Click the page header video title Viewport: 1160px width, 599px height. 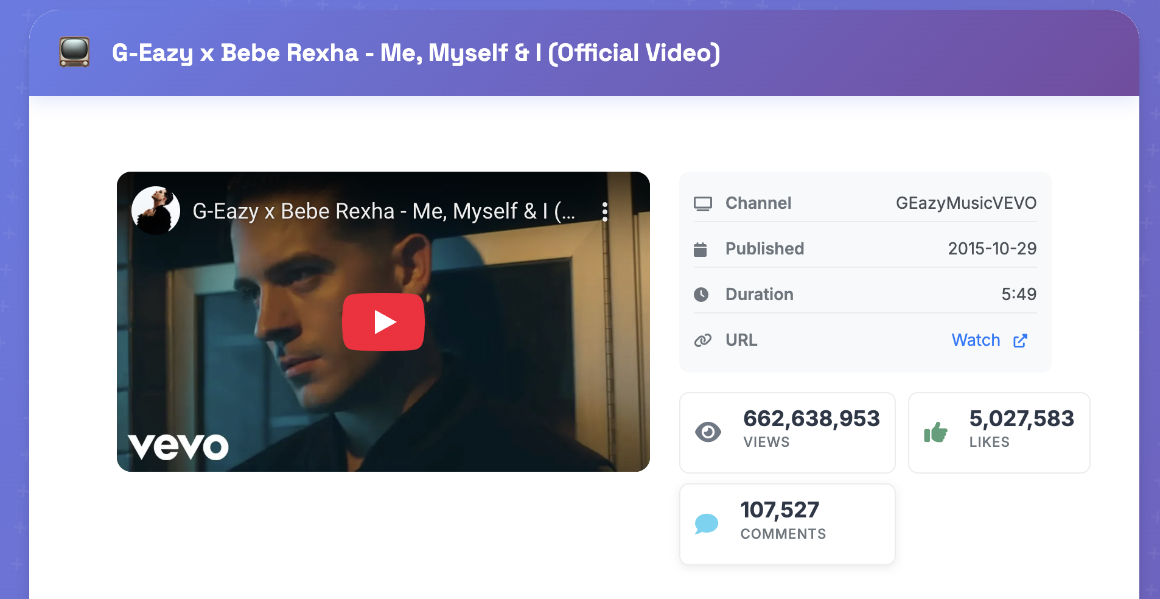(416, 53)
